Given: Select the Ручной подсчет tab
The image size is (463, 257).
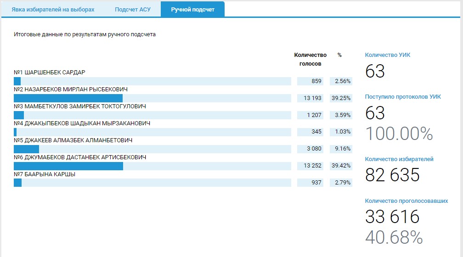Looking at the screenshot, I should pos(192,10).
